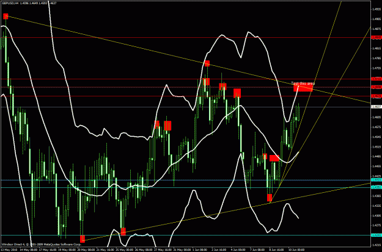Click the 1.4605 price scale value

click(x=376, y=117)
